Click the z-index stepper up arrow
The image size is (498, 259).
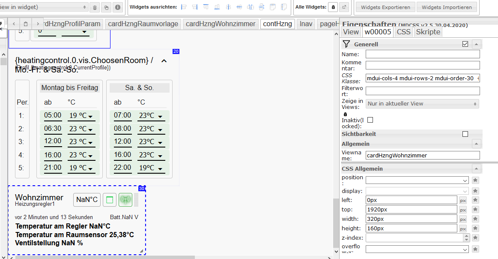(x=466, y=236)
